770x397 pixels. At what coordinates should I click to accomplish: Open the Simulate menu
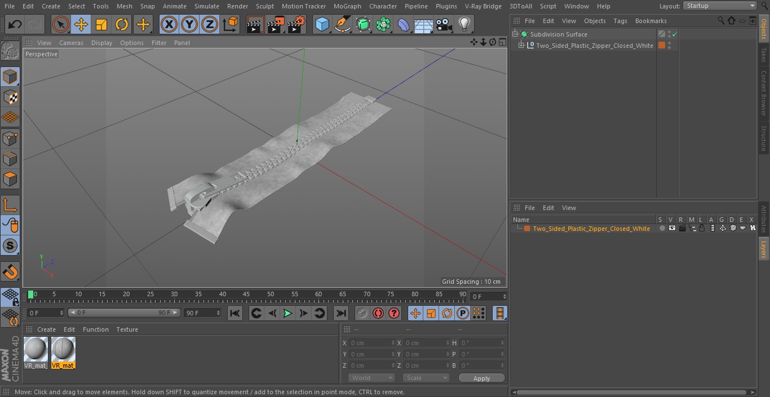(207, 6)
